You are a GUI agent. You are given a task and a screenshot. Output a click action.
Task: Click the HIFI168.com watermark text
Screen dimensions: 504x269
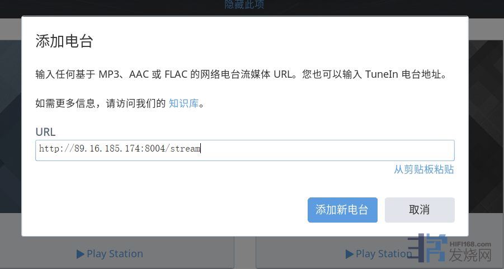click(x=470, y=244)
